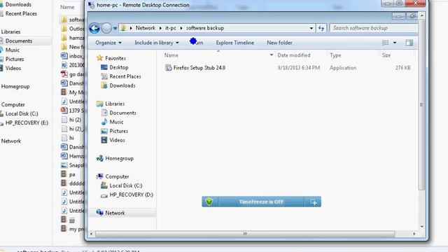
Task: Select Firefox Setup Stub 24.0 file
Action: pyautogui.click(x=199, y=68)
